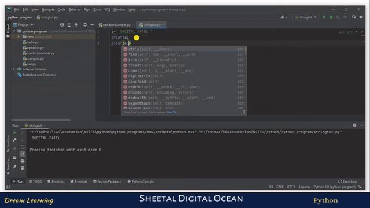Toggle the Structure side tool window
370x208 pixels.
coord(8,143)
